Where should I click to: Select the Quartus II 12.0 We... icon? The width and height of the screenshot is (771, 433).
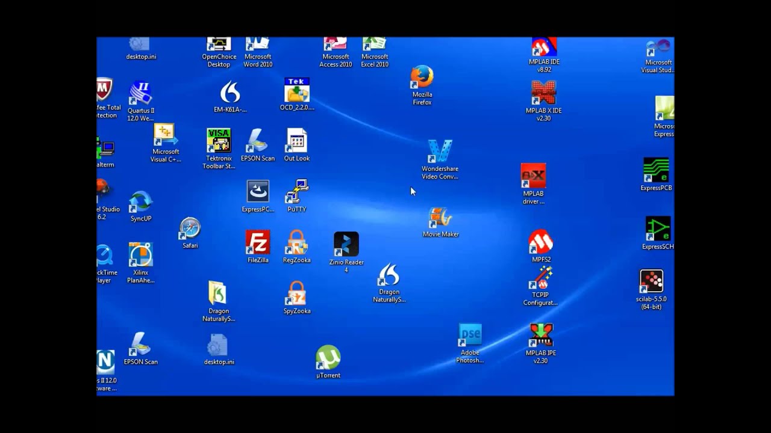140,101
